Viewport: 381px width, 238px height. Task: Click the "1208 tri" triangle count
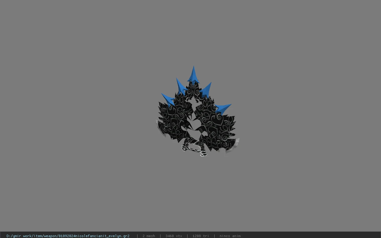coord(201,236)
